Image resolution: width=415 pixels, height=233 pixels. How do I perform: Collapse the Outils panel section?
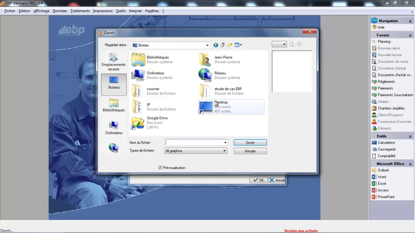point(410,136)
